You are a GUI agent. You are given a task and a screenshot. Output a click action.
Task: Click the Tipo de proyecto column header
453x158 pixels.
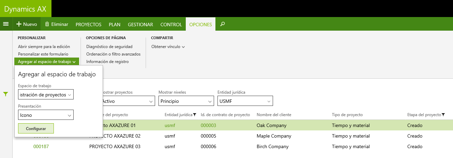tap(347, 115)
